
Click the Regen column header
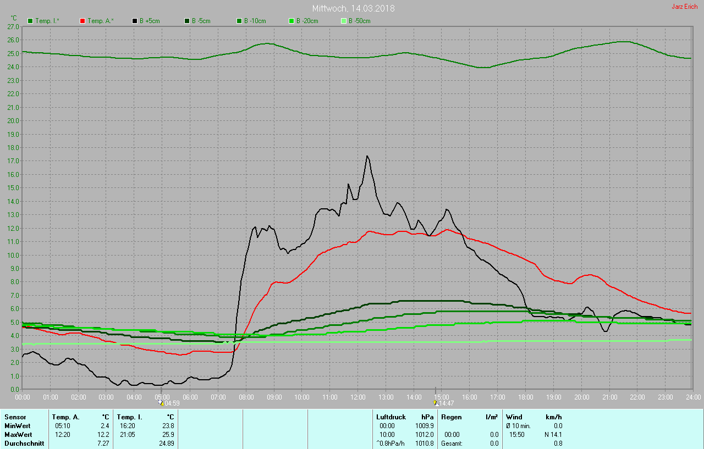point(452,417)
